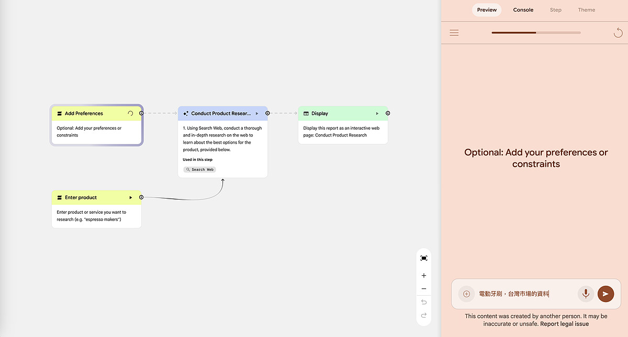
Task: Open the Theme tab
Action: [586, 10]
